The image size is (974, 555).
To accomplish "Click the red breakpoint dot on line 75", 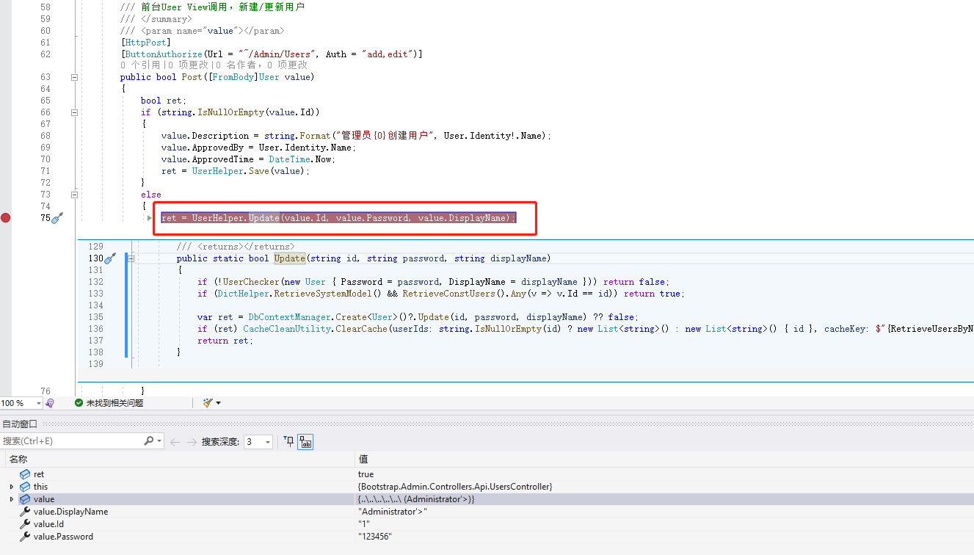I will [6, 217].
